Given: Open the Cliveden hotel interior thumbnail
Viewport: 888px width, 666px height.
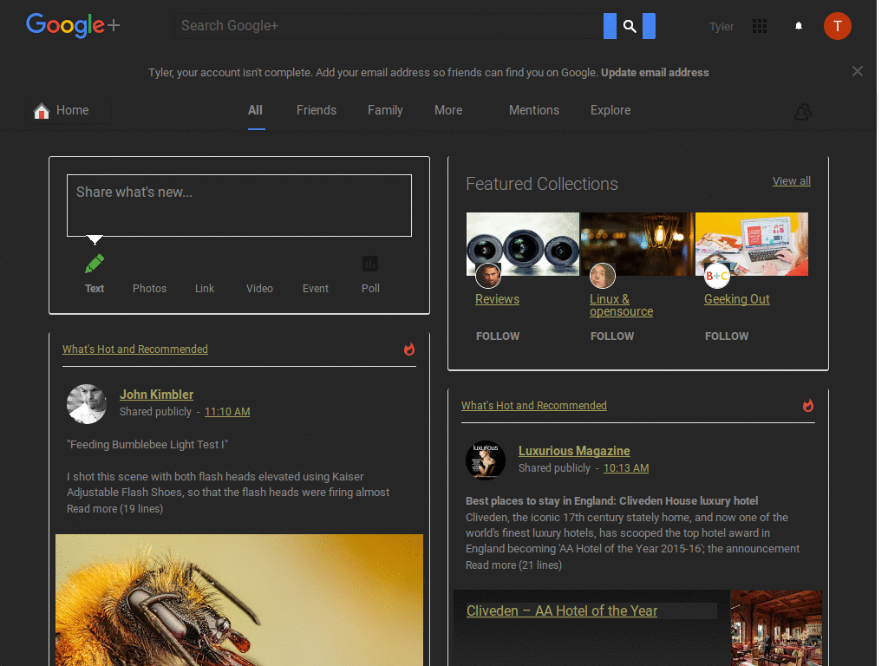Looking at the screenshot, I should click(x=776, y=628).
